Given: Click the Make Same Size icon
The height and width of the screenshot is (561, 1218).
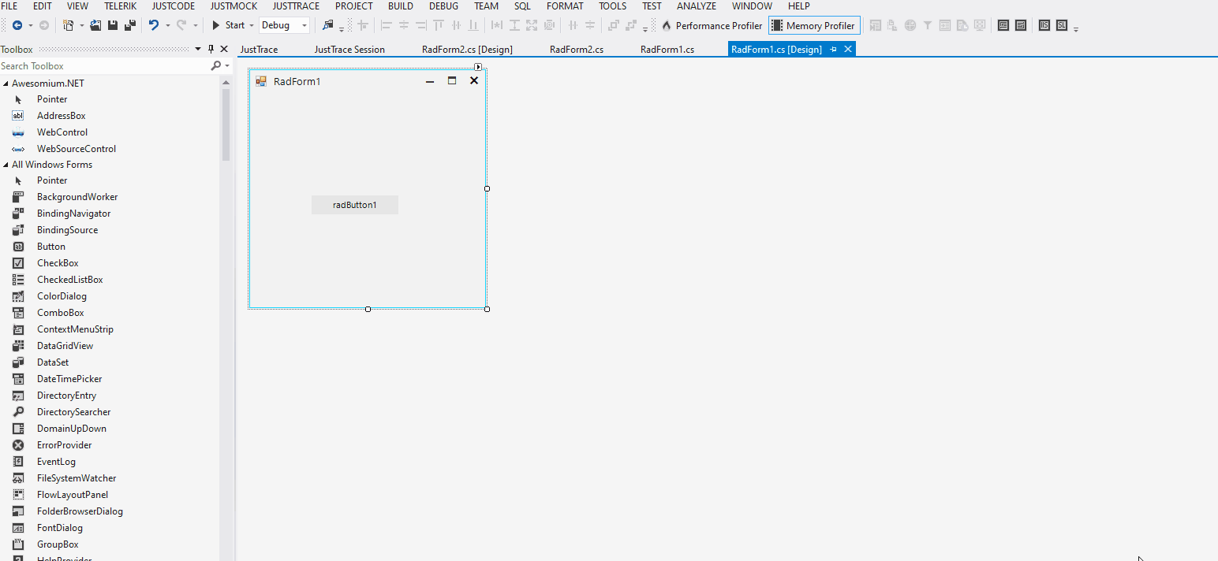Looking at the screenshot, I should 532,25.
